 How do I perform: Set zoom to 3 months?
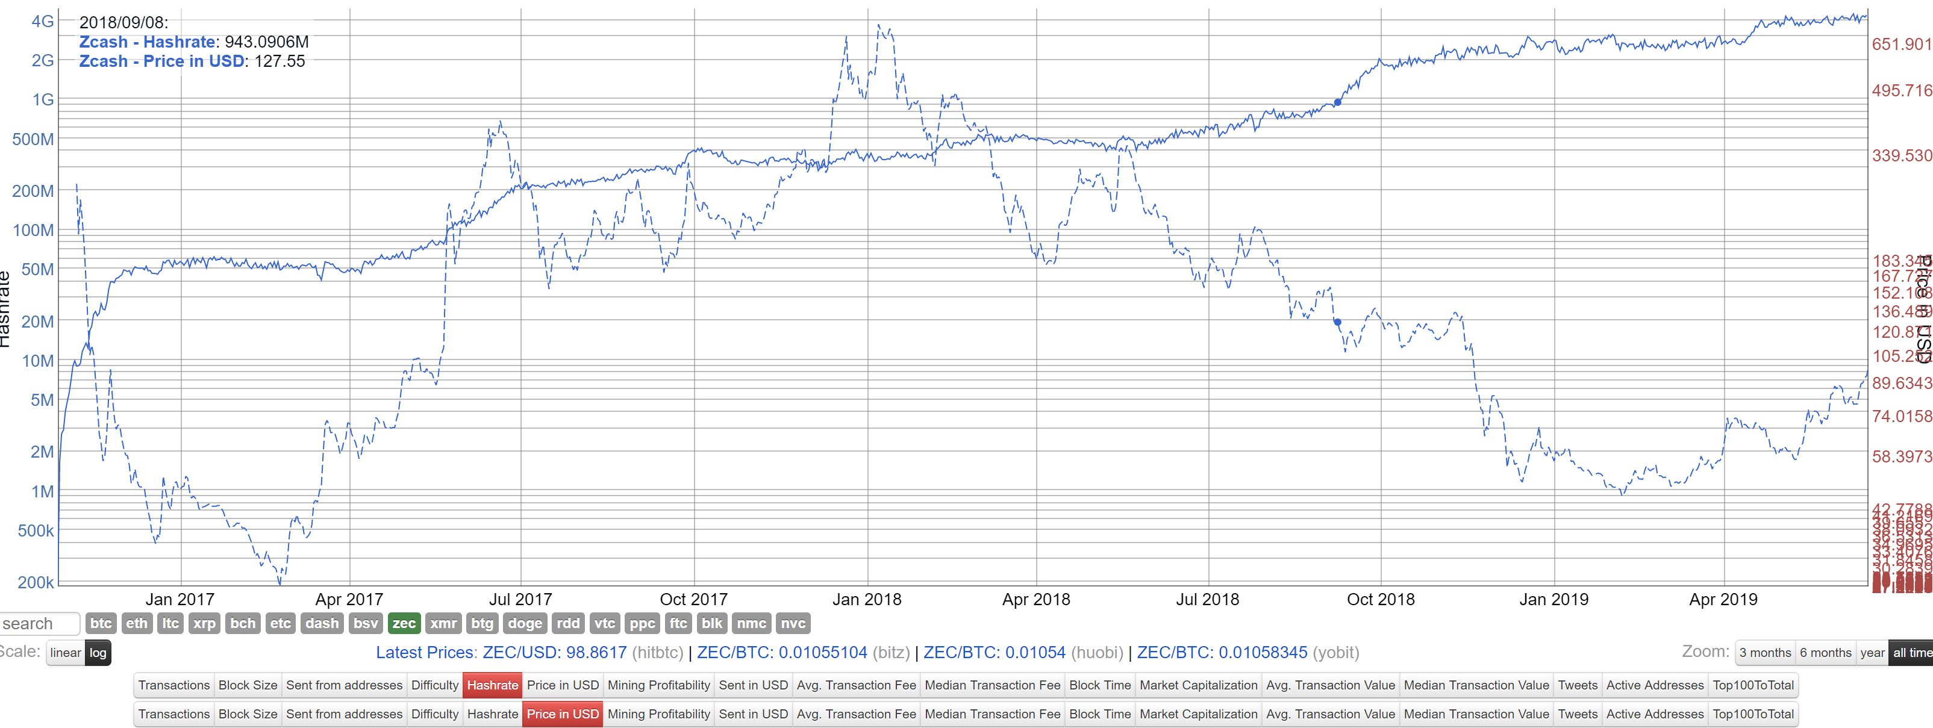1765,652
